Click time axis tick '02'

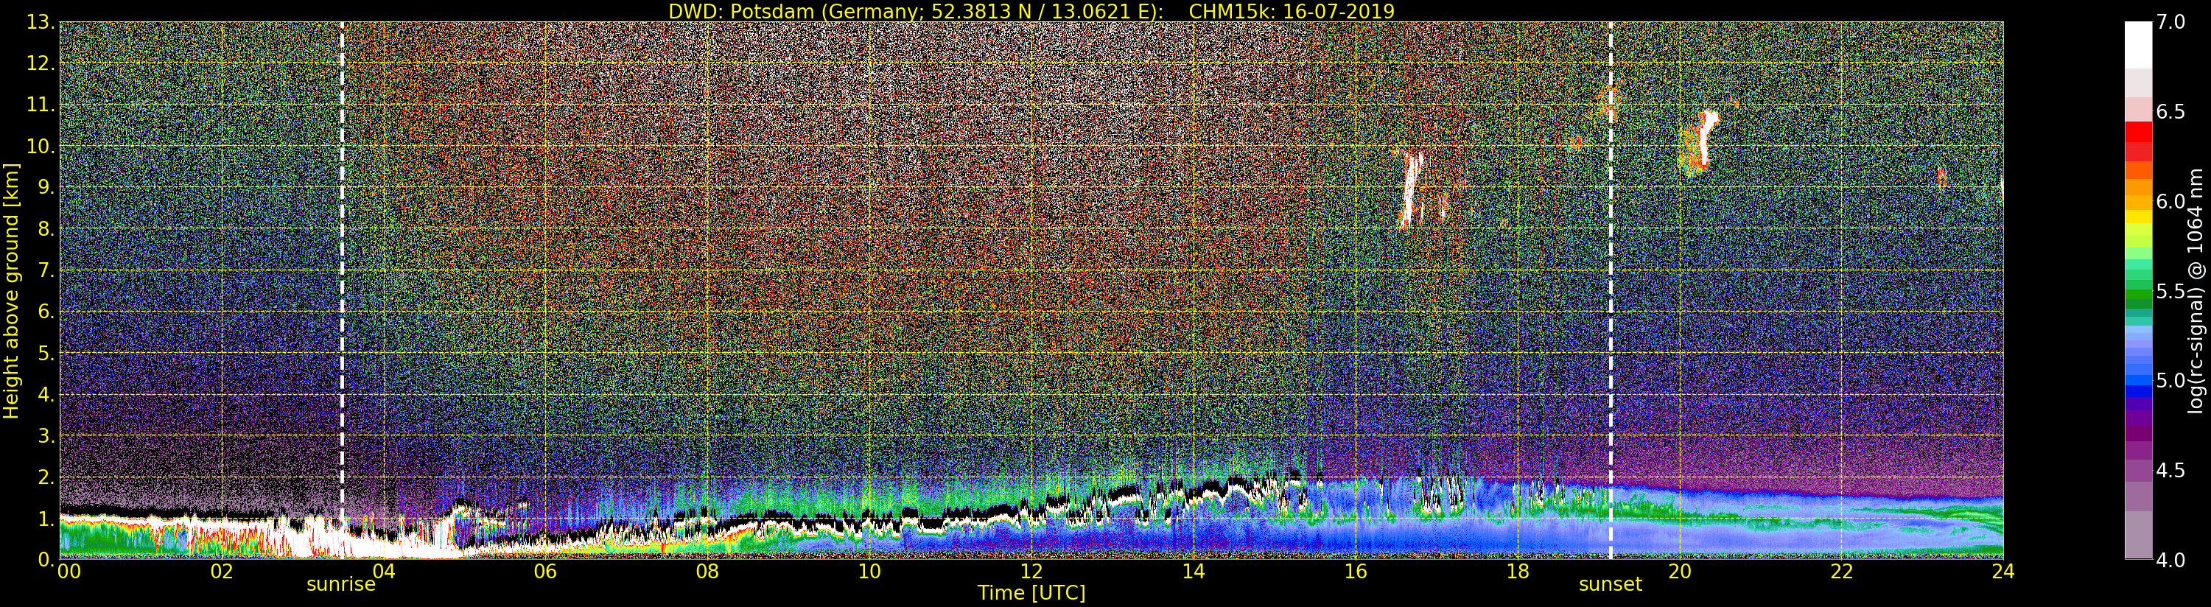tap(222, 572)
